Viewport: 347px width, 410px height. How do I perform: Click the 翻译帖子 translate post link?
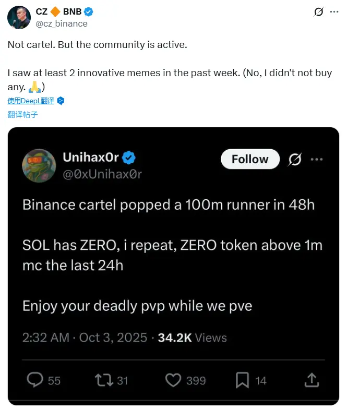(x=22, y=115)
